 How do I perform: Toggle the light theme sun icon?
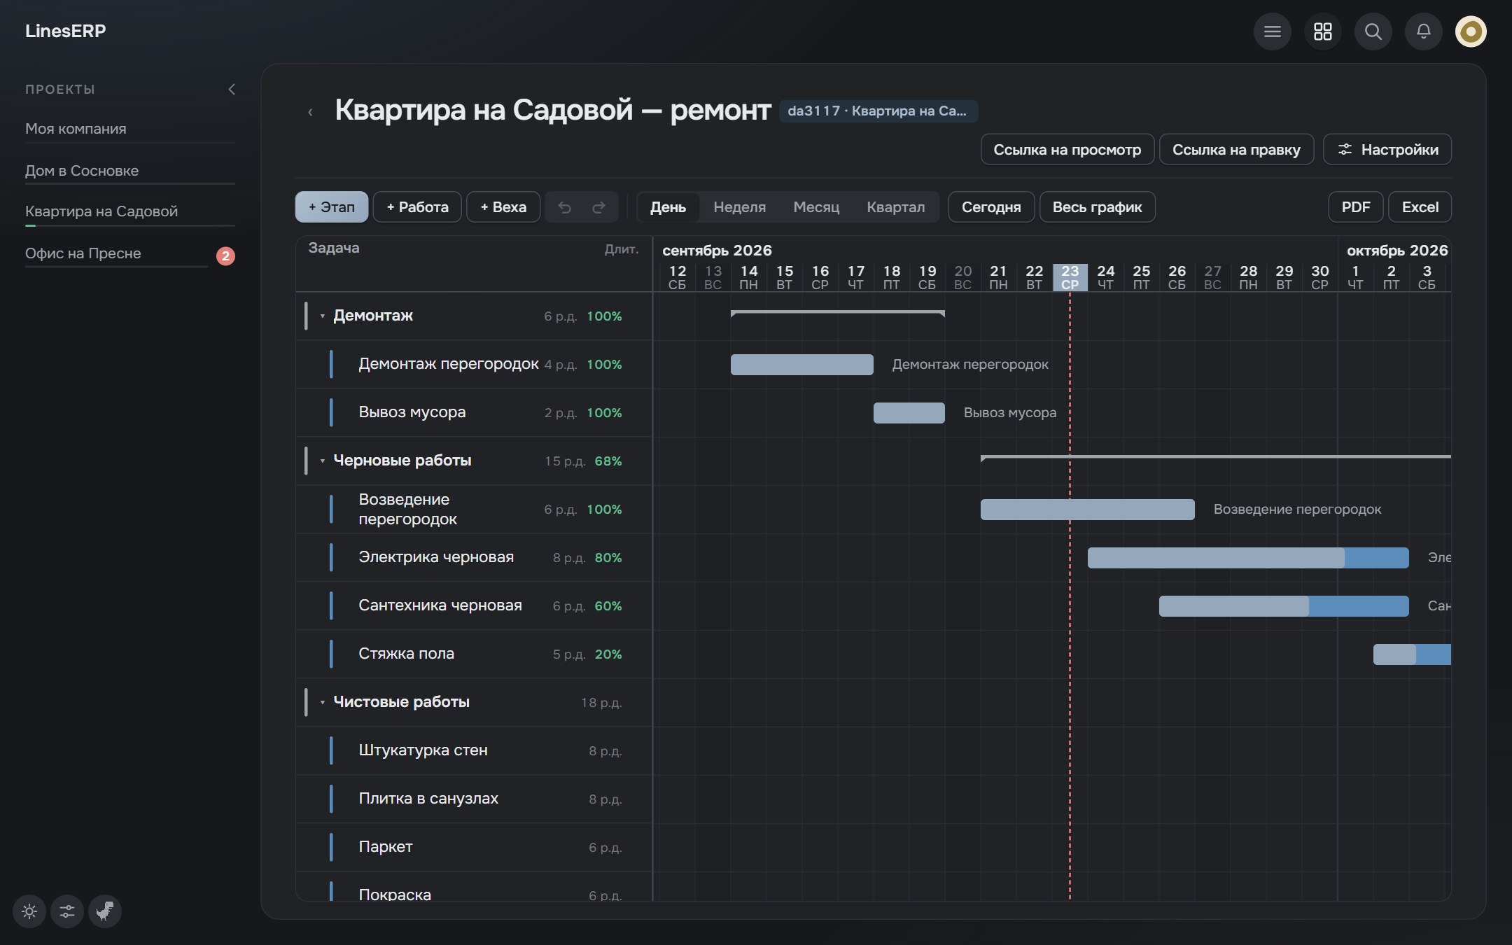pos(29,911)
